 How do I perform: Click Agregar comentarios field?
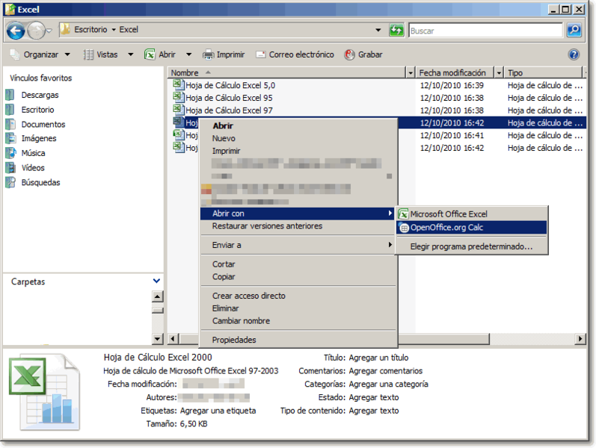pos(385,371)
